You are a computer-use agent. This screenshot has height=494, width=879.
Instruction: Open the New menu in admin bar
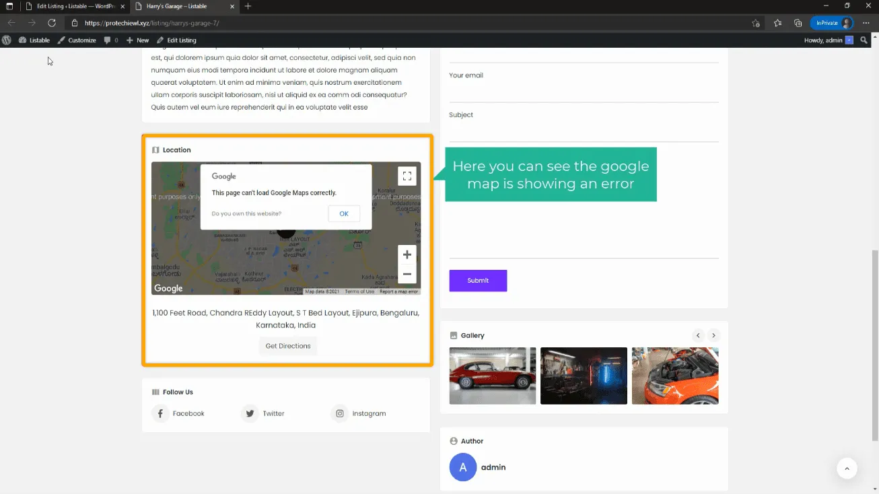pos(138,40)
